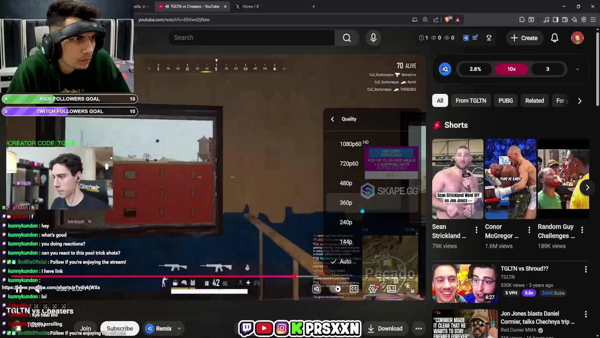
Task: Select 240p quality
Action: 373,223
